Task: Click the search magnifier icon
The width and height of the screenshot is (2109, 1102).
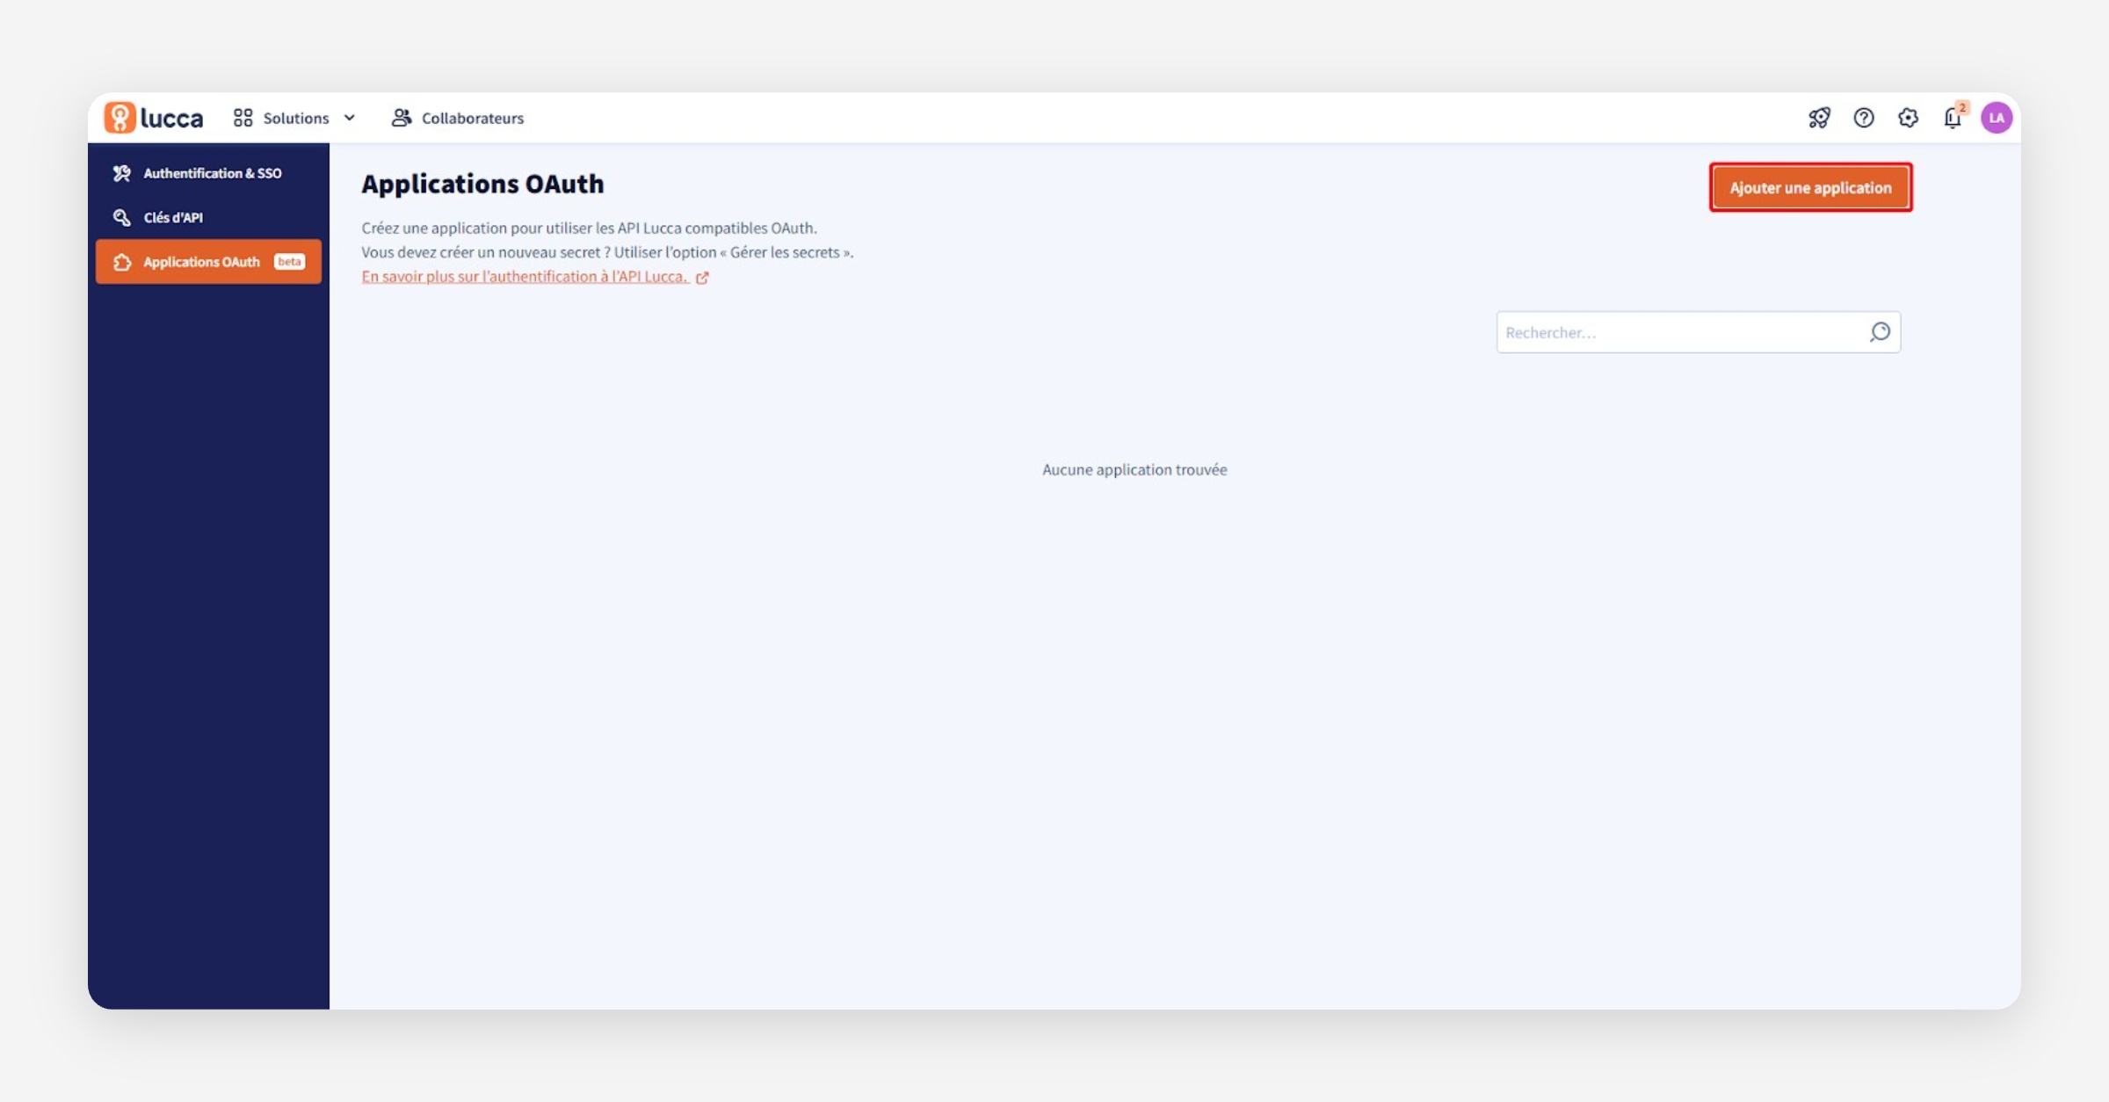Action: [1880, 332]
